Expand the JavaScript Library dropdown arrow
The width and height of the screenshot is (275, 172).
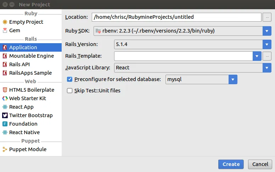(x=267, y=68)
